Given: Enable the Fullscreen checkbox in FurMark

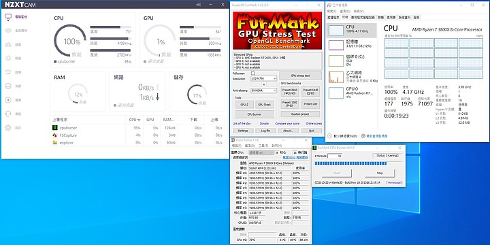Looking at the screenshot, I should click(x=253, y=73).
